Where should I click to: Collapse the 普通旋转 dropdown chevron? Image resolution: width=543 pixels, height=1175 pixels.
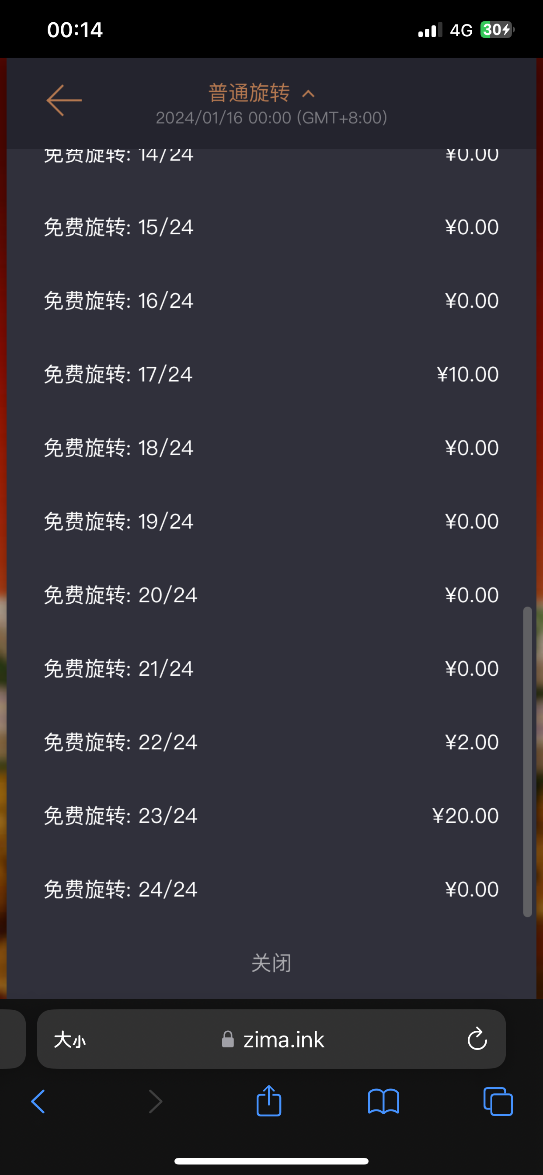tap(309, 94)
